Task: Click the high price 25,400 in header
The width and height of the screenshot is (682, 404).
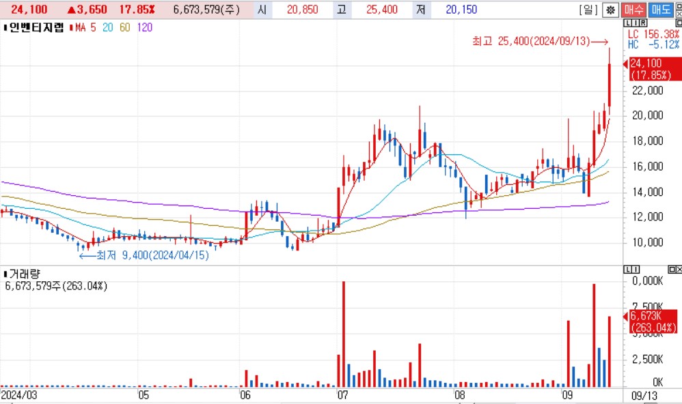Action: click(x=382, y=10)
